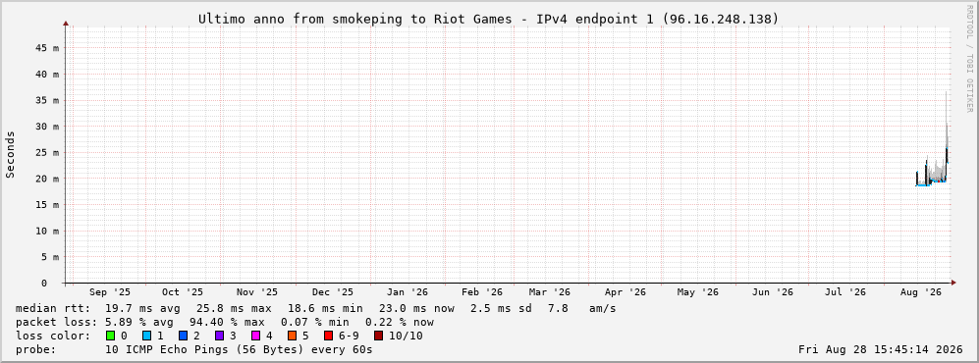979x363 pixels.
Task: Click the orange loss color 5 swatch
Action: click(293, 337)
